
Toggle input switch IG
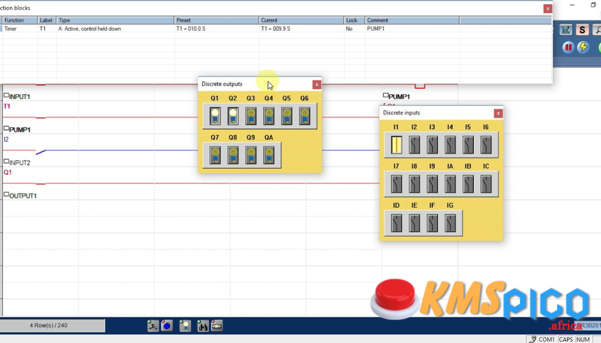[x=450, y=223]
